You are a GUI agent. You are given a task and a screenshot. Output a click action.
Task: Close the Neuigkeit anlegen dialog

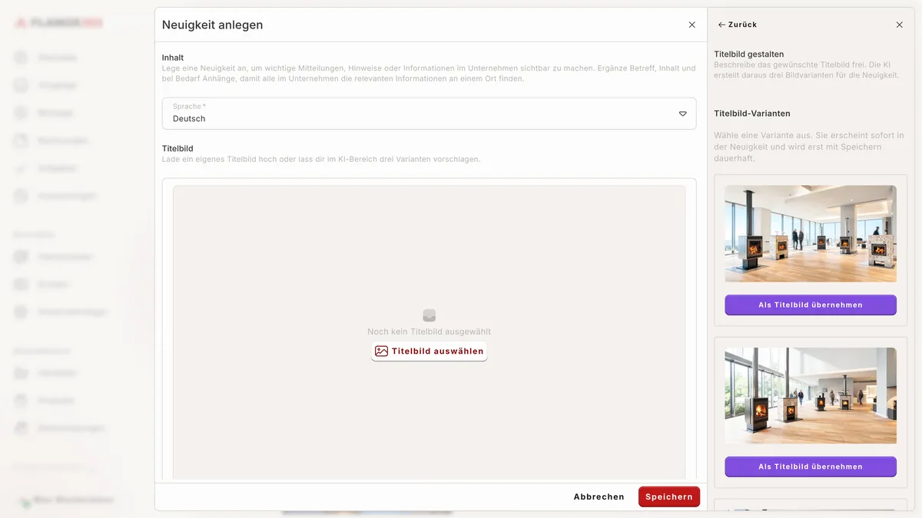691,25
